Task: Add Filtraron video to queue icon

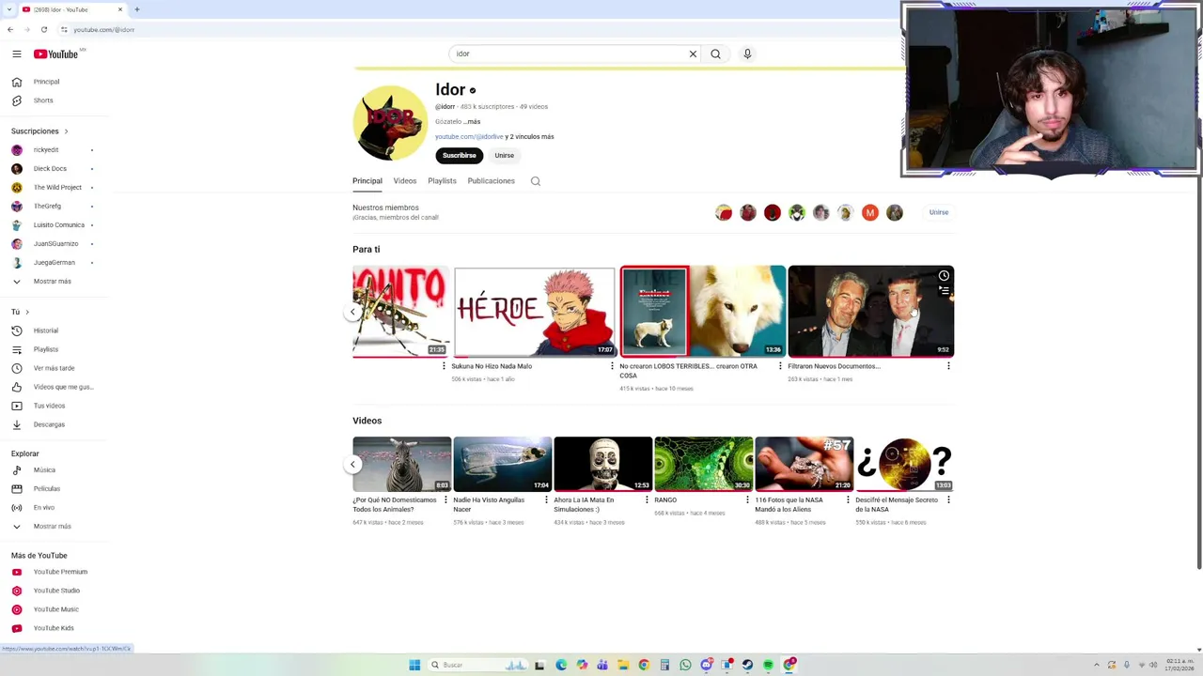Action: pos(944,291)
